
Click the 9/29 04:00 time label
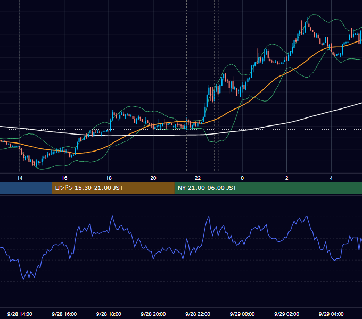[x=331, y=314]
